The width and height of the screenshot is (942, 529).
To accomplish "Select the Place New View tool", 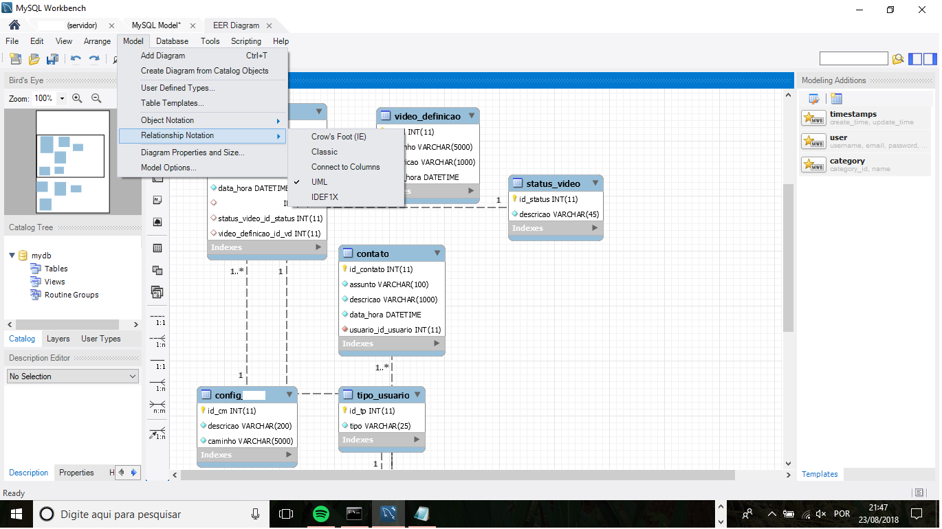I will pos(157,270).
